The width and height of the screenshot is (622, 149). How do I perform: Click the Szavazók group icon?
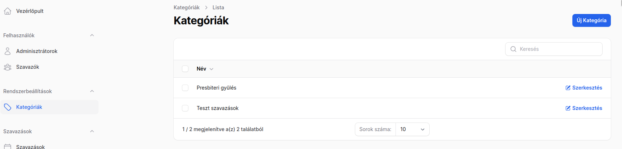click(8, 67)
